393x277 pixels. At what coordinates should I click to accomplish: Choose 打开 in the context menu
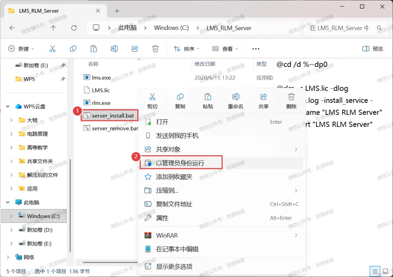coord(222,122)
